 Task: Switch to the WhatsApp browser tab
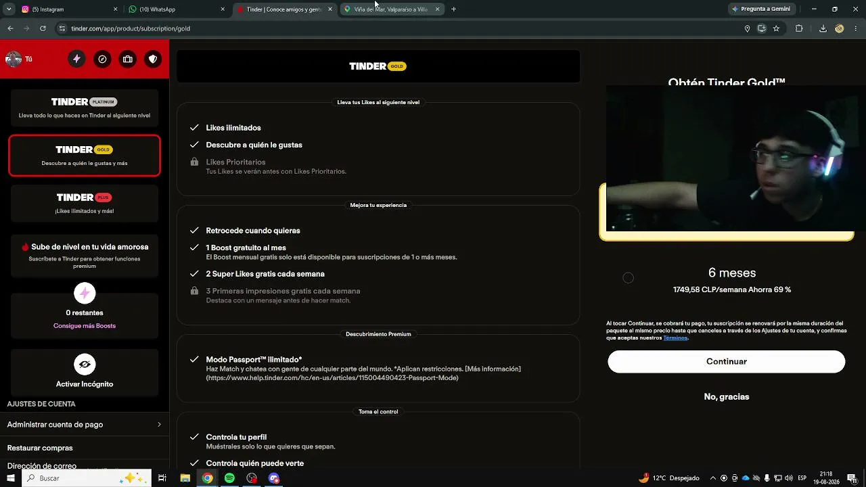point(176,9)
